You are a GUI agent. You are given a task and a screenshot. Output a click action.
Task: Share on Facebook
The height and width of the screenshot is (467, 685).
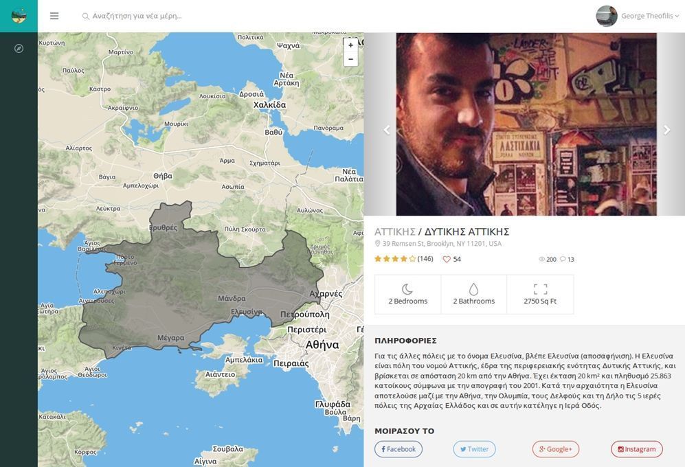[398, 449]
